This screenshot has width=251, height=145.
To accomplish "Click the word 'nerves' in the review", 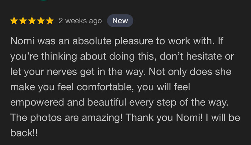I will (x=62, y=72).
